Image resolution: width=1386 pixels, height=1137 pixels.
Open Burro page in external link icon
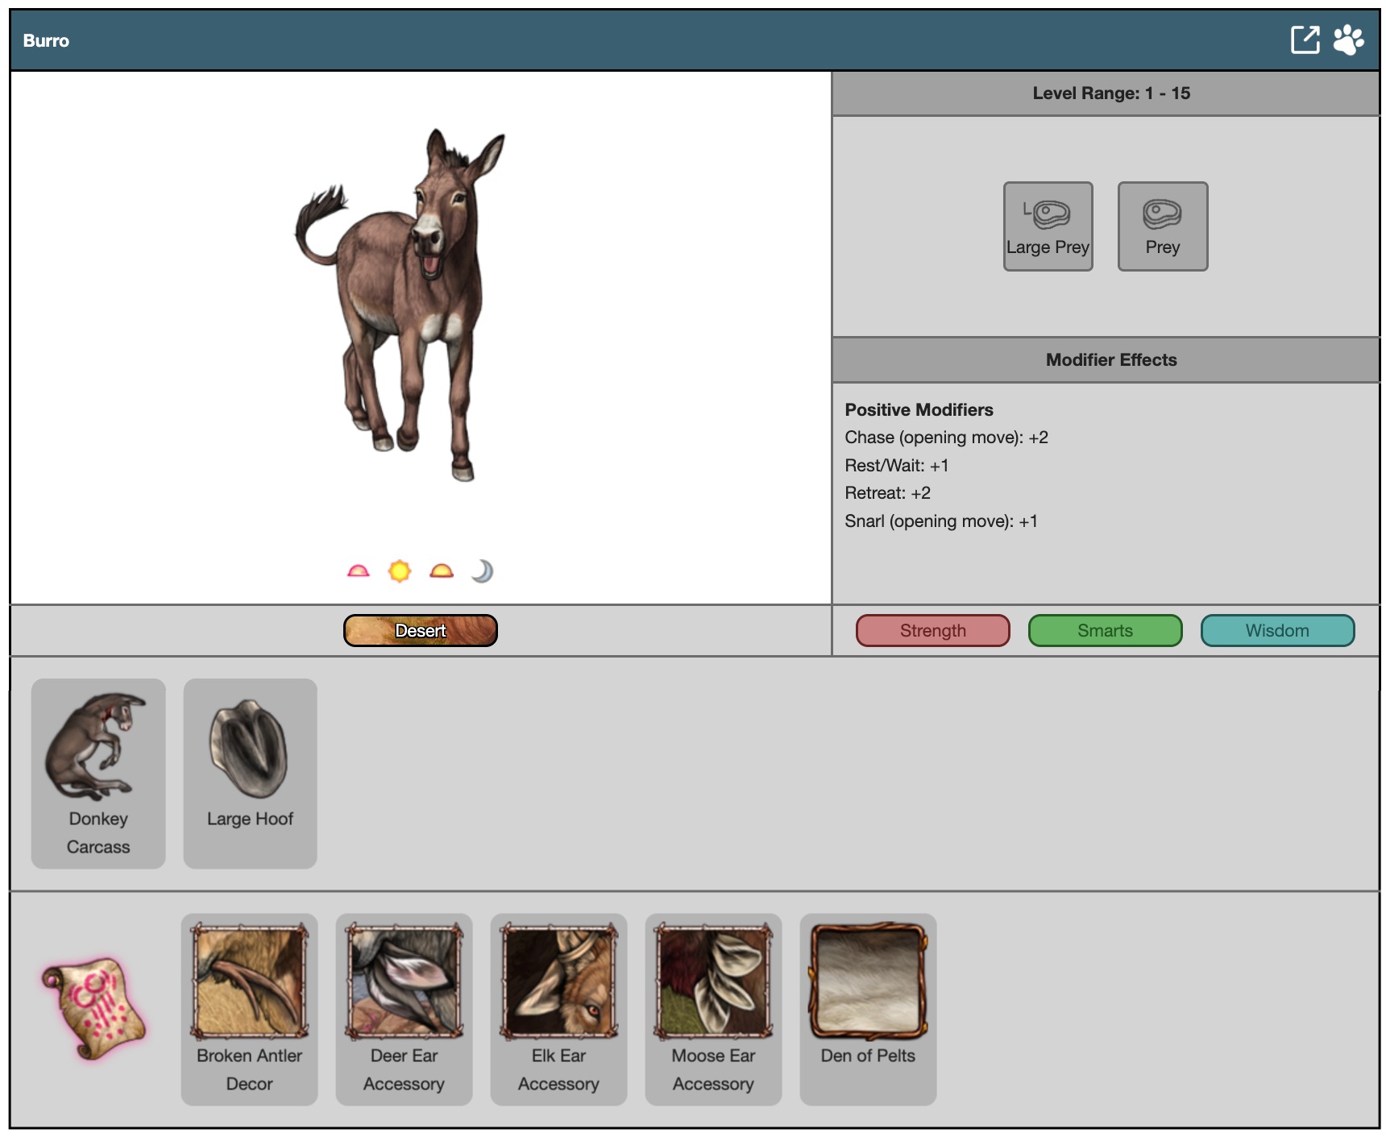pos(1305,39)
